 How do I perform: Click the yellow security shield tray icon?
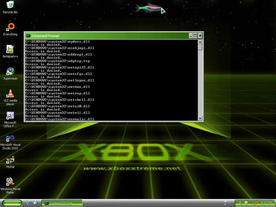click(x=246, y=203)
